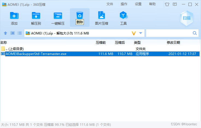
Task: Click the 360压缩 app icon in title bar
Action: [4, 4]
